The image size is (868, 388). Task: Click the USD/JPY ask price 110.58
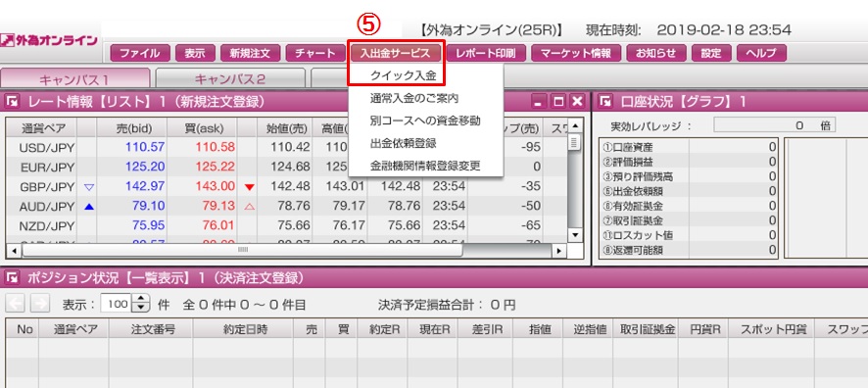215,147
